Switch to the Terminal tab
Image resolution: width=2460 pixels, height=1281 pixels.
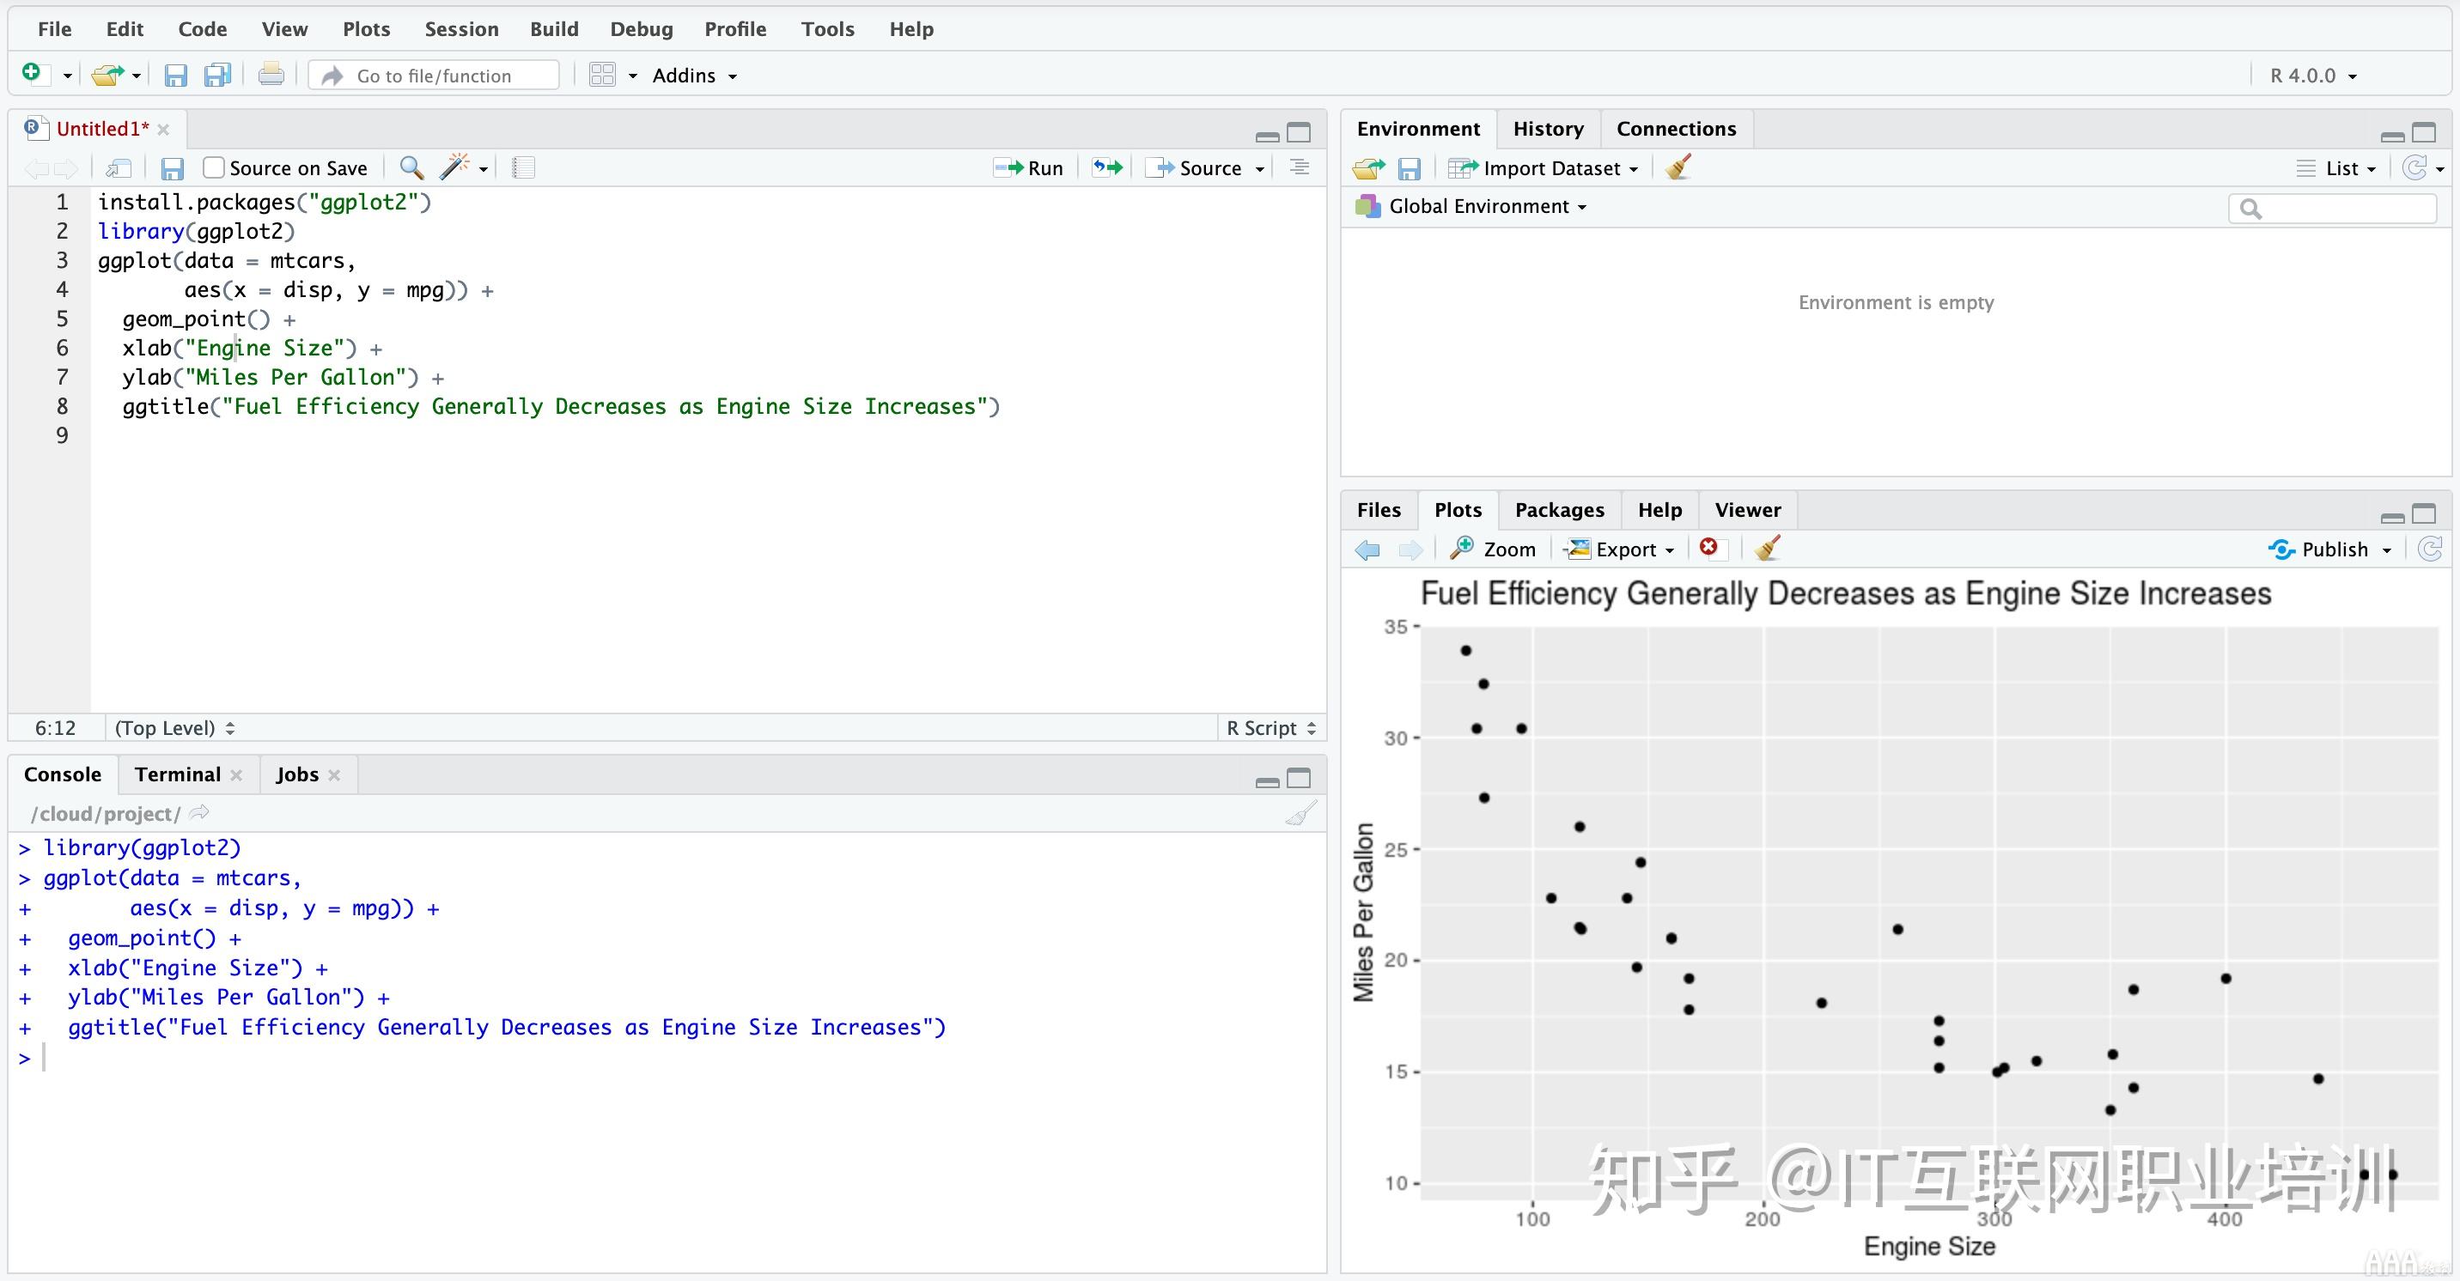tap(178, 774)
